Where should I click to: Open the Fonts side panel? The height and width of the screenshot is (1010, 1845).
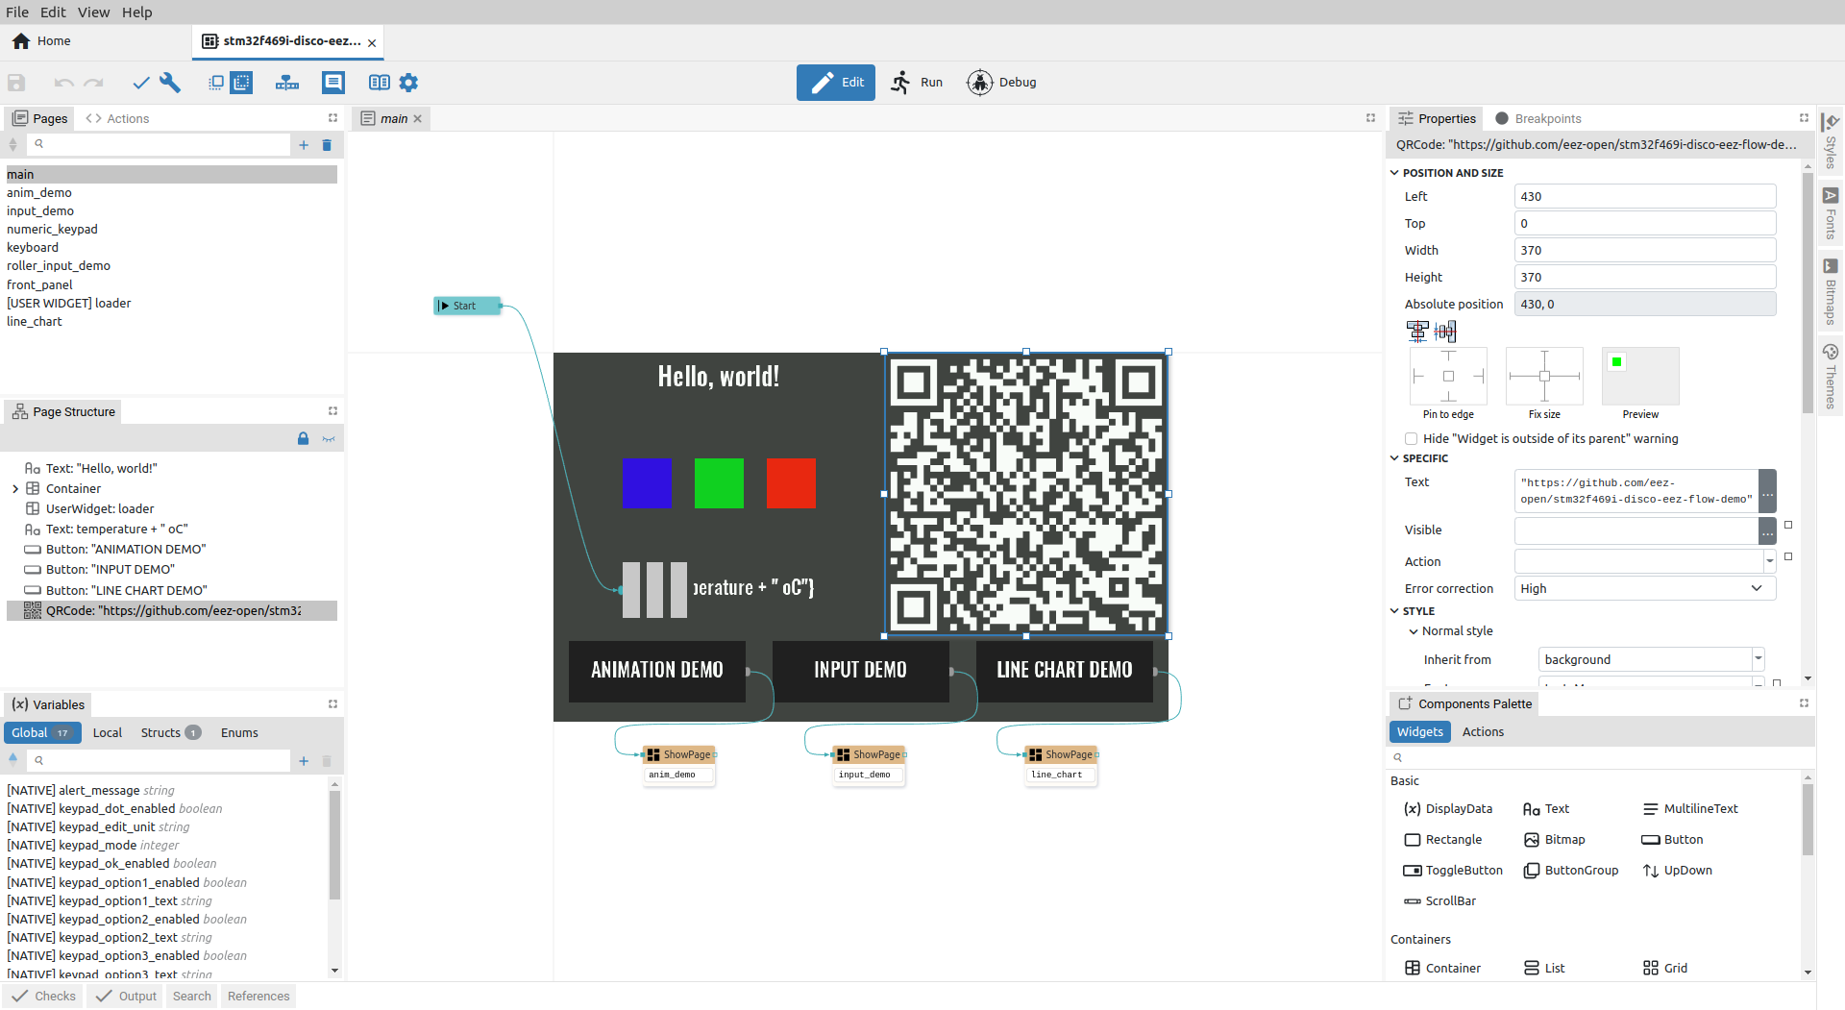(1831, 213)
